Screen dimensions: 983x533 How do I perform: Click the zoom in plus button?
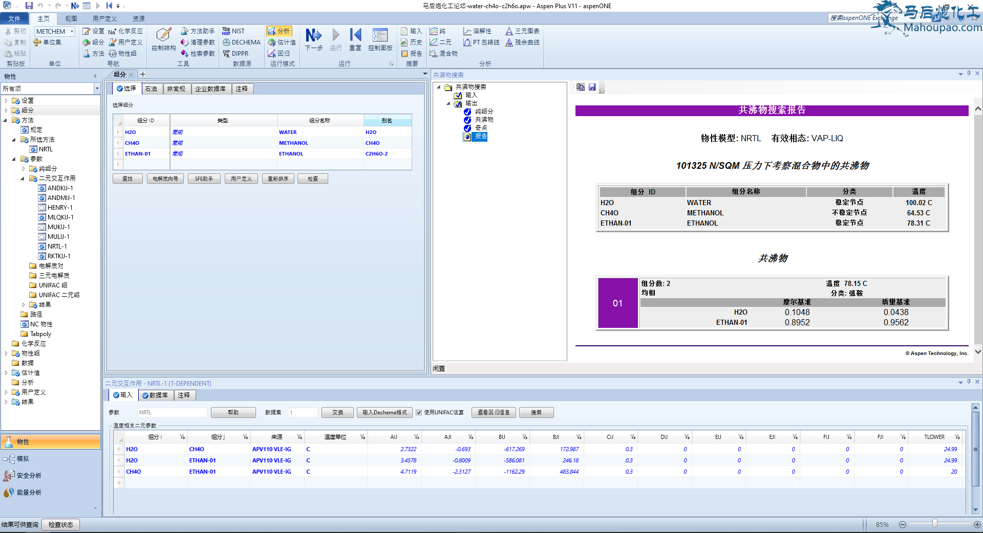coord(977,524)
